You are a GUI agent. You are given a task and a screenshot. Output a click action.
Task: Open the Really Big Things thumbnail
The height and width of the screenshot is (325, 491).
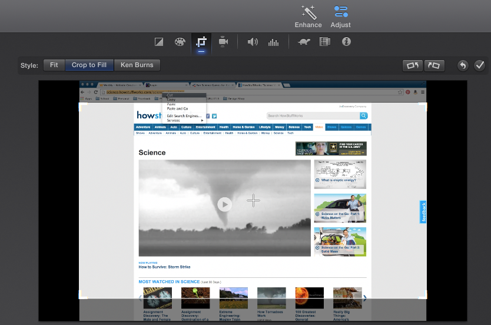tap(347, 298)
